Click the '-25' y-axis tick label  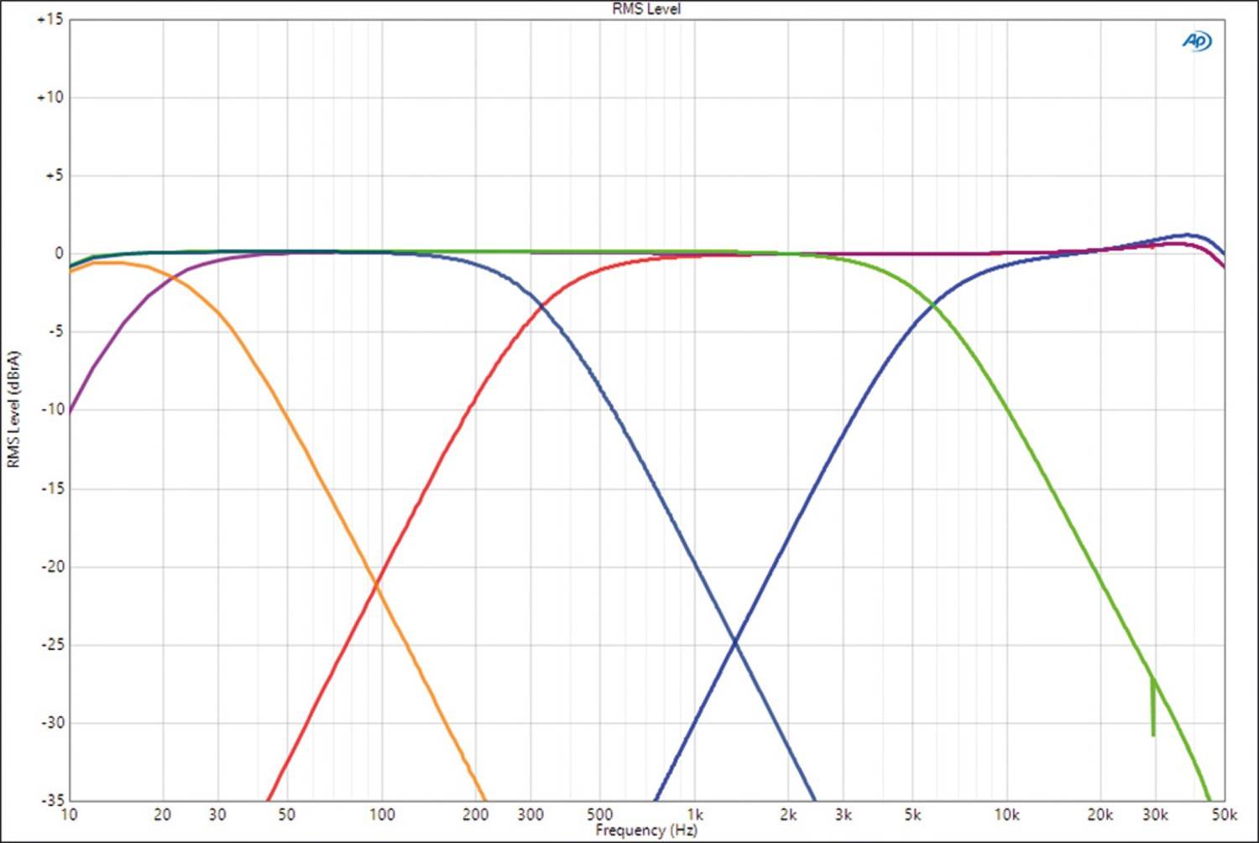pos(52,644)
